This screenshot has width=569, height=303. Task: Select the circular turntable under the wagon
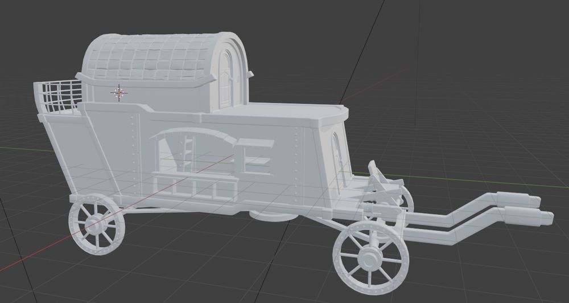point(274,216)
